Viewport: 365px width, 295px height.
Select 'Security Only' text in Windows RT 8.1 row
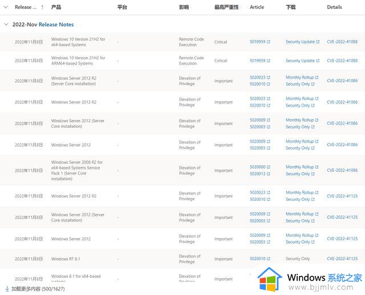click(x=298, y=258)
